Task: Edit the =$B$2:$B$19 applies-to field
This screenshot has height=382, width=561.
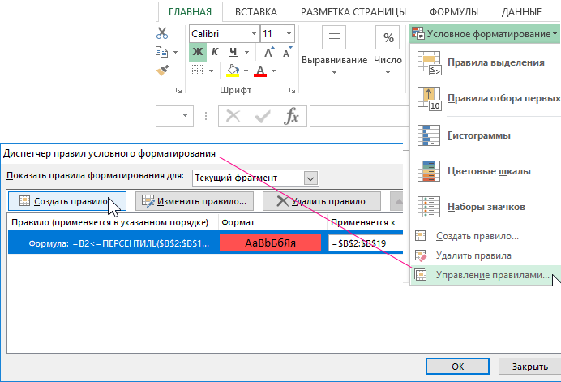Action: coord(366,243)
